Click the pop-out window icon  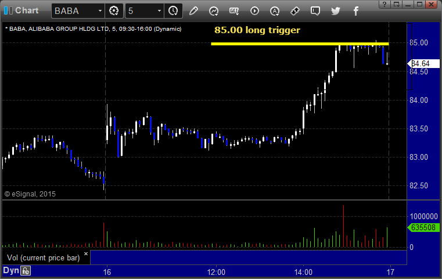(x=396, y=4)
